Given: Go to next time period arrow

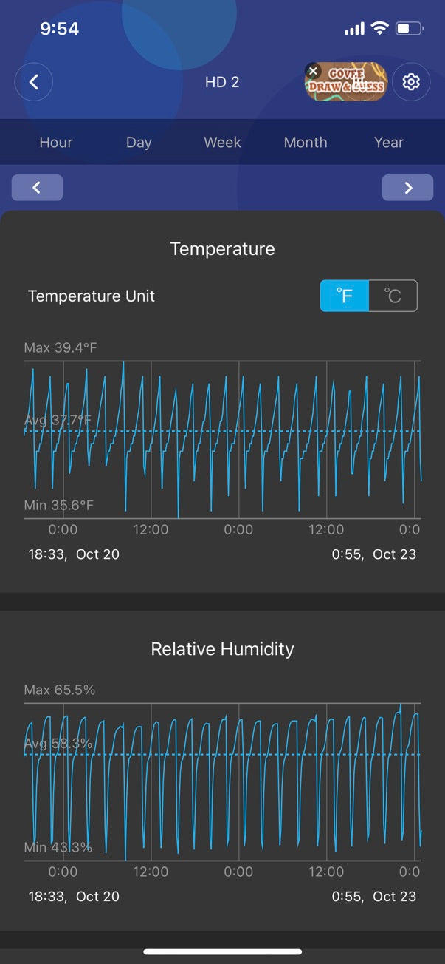Looking at the screenshot, I should pos(407,188).
